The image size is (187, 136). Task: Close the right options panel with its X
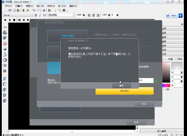tap(182, 24)
